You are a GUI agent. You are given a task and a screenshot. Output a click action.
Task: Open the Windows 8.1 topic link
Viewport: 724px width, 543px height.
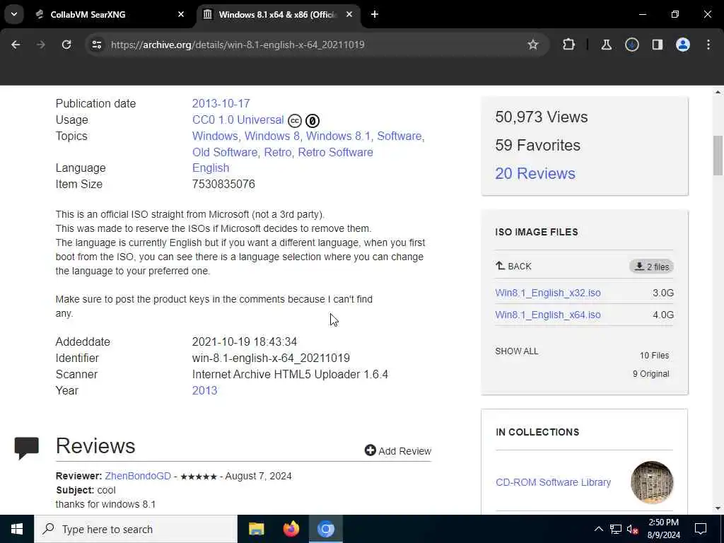click(x=338, y=136)
